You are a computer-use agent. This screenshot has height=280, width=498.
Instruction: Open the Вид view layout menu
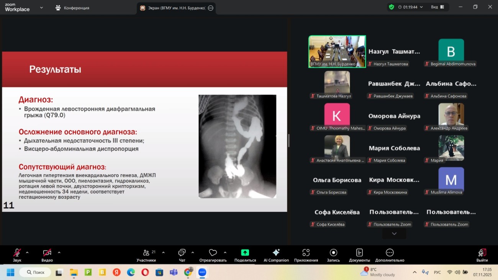437,7
